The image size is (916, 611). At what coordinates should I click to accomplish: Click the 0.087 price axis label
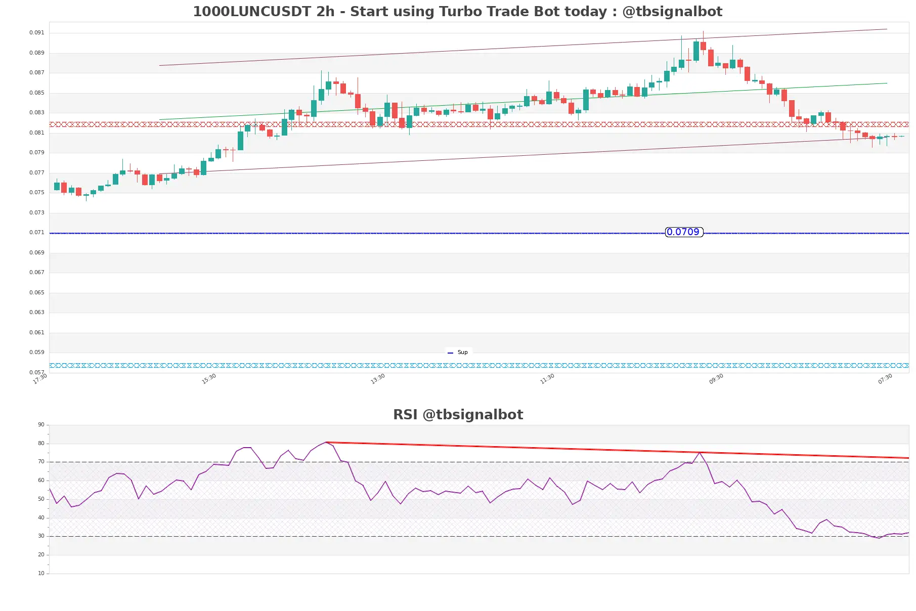click(36, 73)
